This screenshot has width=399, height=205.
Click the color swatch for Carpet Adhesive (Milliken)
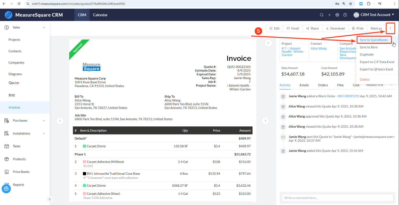[85, 162]
